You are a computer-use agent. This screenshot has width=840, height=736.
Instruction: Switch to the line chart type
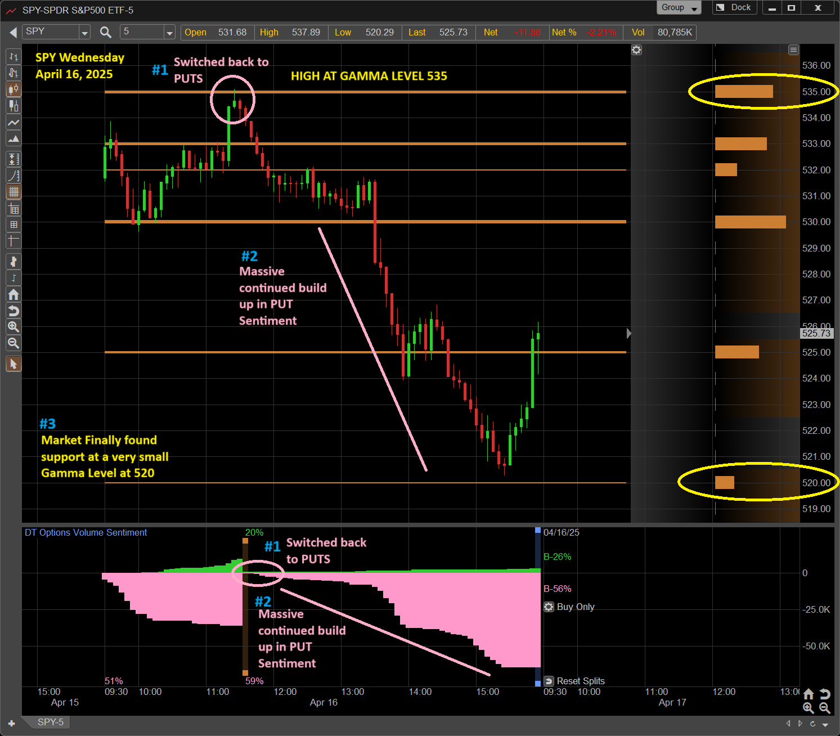14,122
